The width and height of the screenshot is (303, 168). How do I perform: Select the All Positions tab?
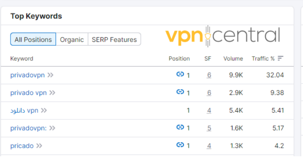(x=33, y=39)
